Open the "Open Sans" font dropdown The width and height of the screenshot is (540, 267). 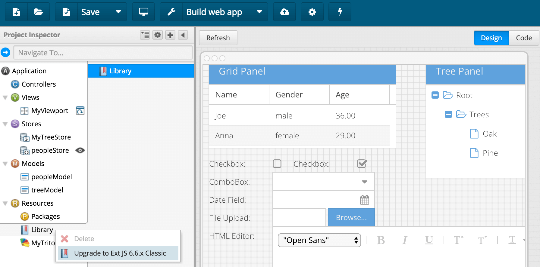pos(319,240)
